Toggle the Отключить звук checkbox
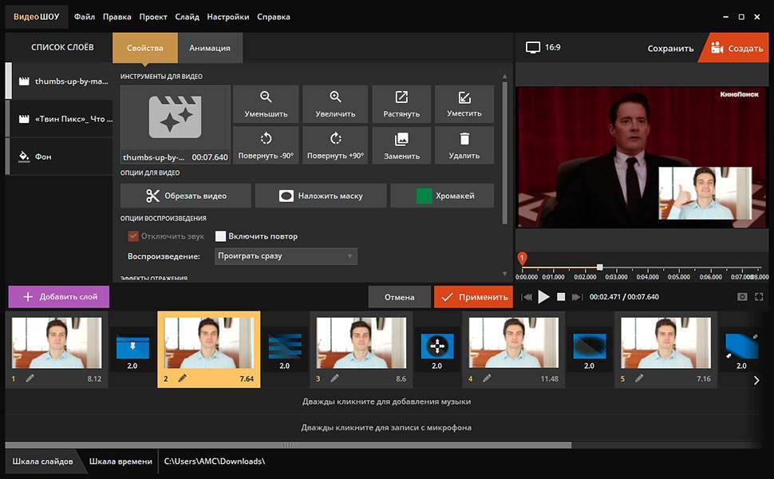Screen dimensions: 774x479 (133, 236)
